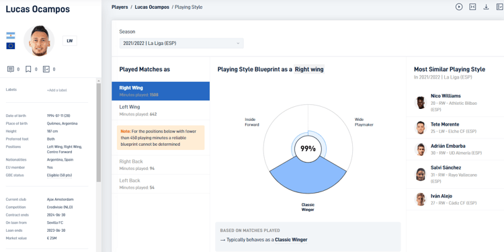Click the Classic Winger link in summary box
The width and height of the screenshot is (504, 252).
point(291,239)
